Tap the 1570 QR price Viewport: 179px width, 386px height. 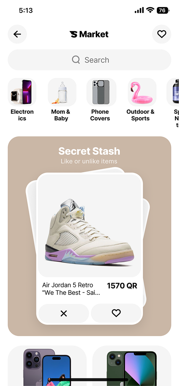click(122, 286)
